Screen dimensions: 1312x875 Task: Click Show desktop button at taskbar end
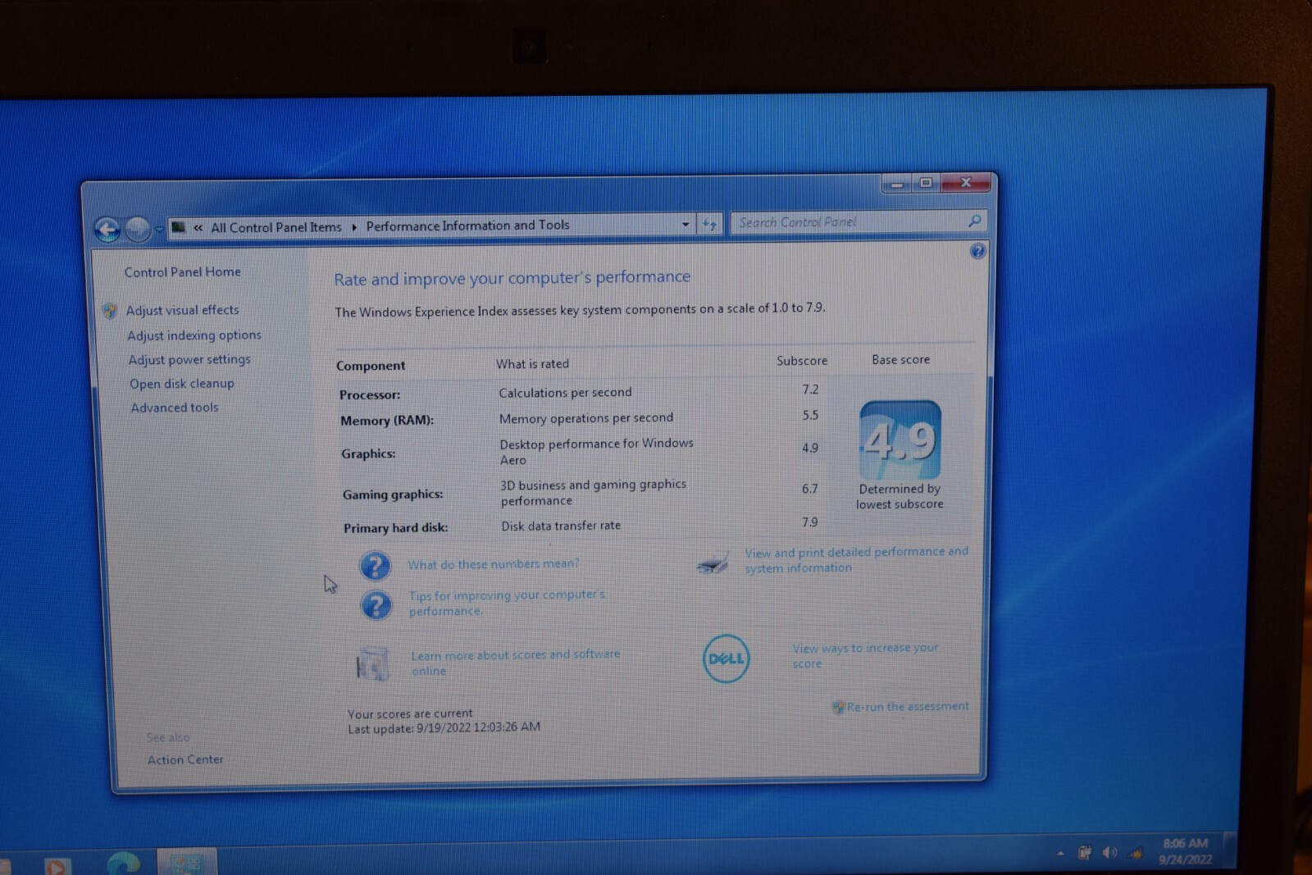coord(1230,850)
